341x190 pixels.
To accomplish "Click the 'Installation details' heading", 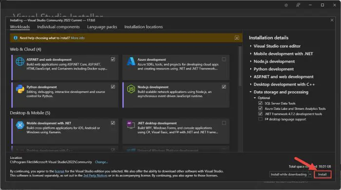I will point(268,38).
